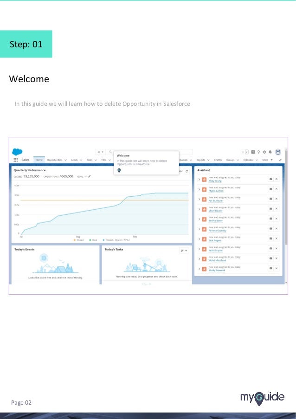Open the Opportunities tab dropdown arrow

point(66,160)
